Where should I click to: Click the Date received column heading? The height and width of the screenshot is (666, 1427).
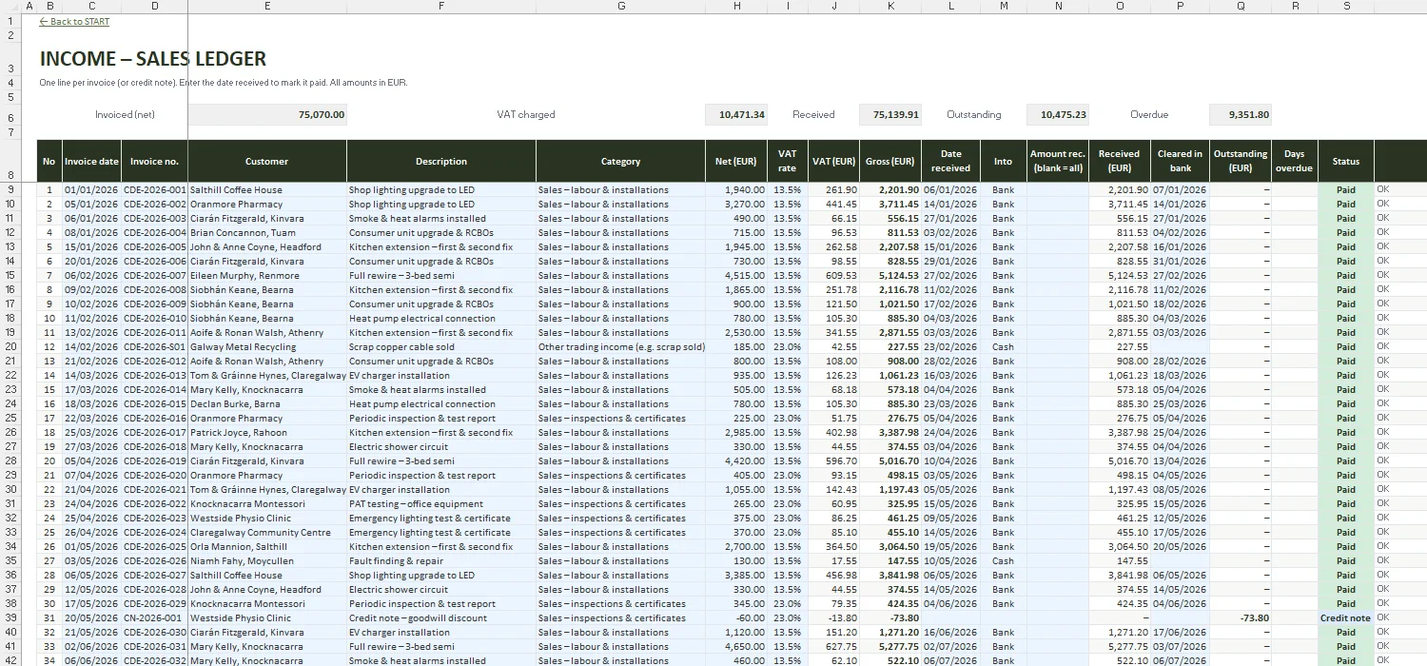(x=951, y=161)
